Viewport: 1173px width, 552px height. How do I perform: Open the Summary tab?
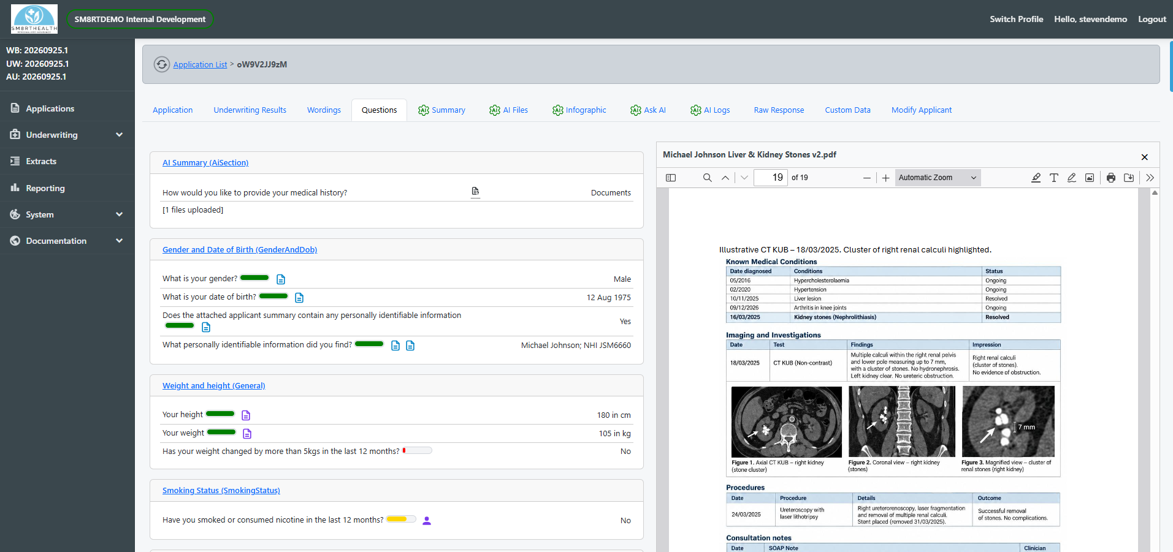pyautogui.click(x=441, y=110)
